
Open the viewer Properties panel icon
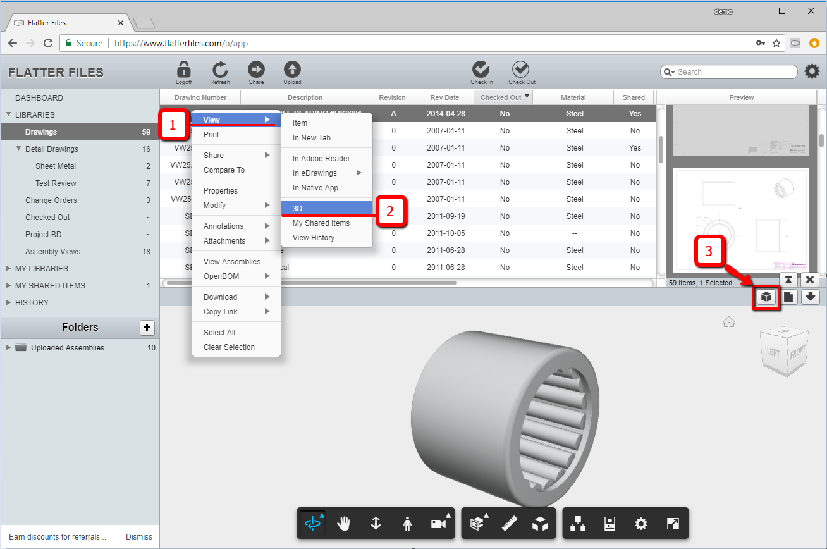(610, 523)
